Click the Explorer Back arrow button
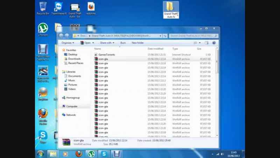The height and width of the screenshot is (158, 280). pos(61,36)
